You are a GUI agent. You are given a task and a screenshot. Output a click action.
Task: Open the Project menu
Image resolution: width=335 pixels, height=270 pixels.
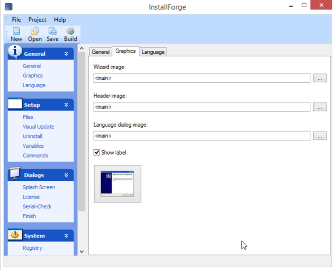point(37,20)
